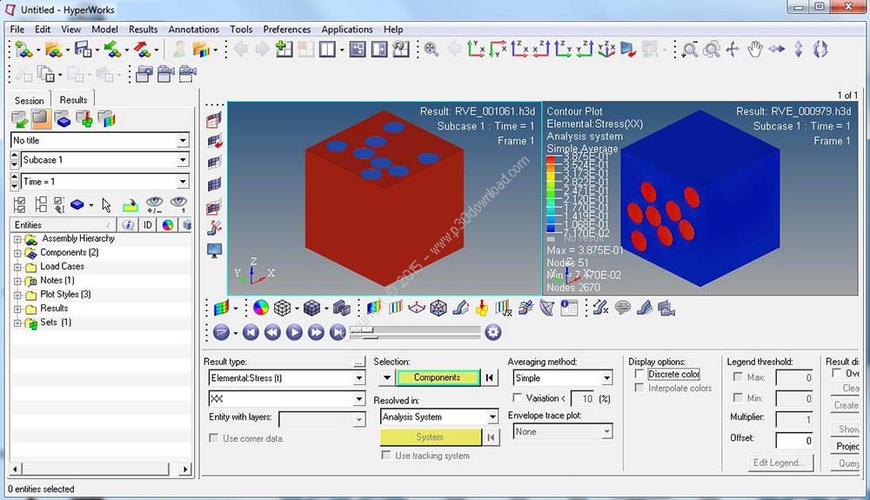Switch to the Session tab
This screenshot has width=870, height=500.
(x=30, y=100)
